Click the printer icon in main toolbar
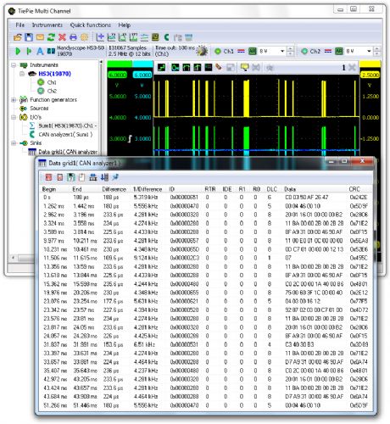This screenshot has height=424, width=390. pos(73,37)
